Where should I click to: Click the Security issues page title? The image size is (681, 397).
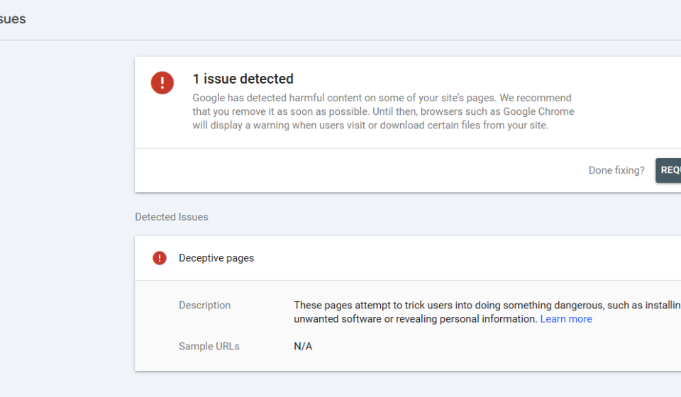[13, 19]
